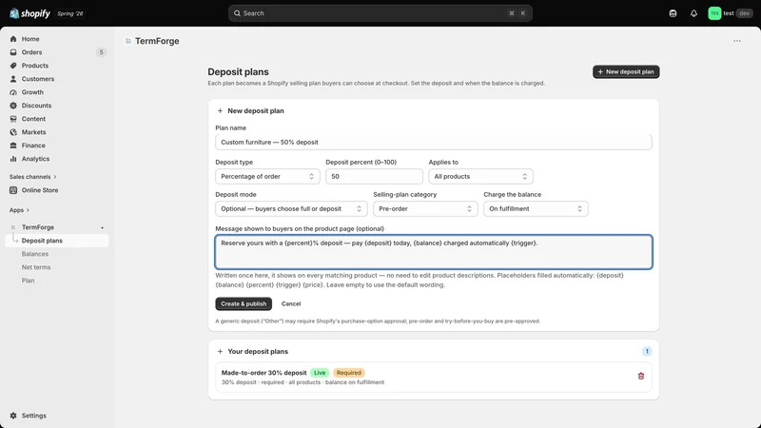Click the Finance icon in sidebar
761x428 pixels.
tap(13, 146)
